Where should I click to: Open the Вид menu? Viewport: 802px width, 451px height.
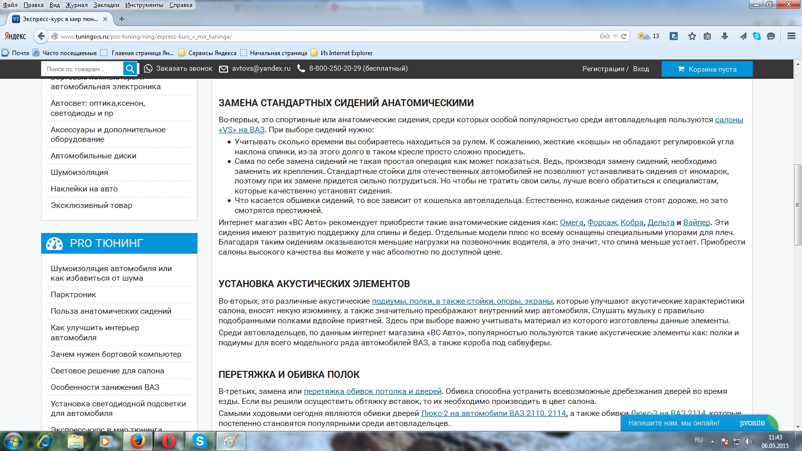pos(55,5)
